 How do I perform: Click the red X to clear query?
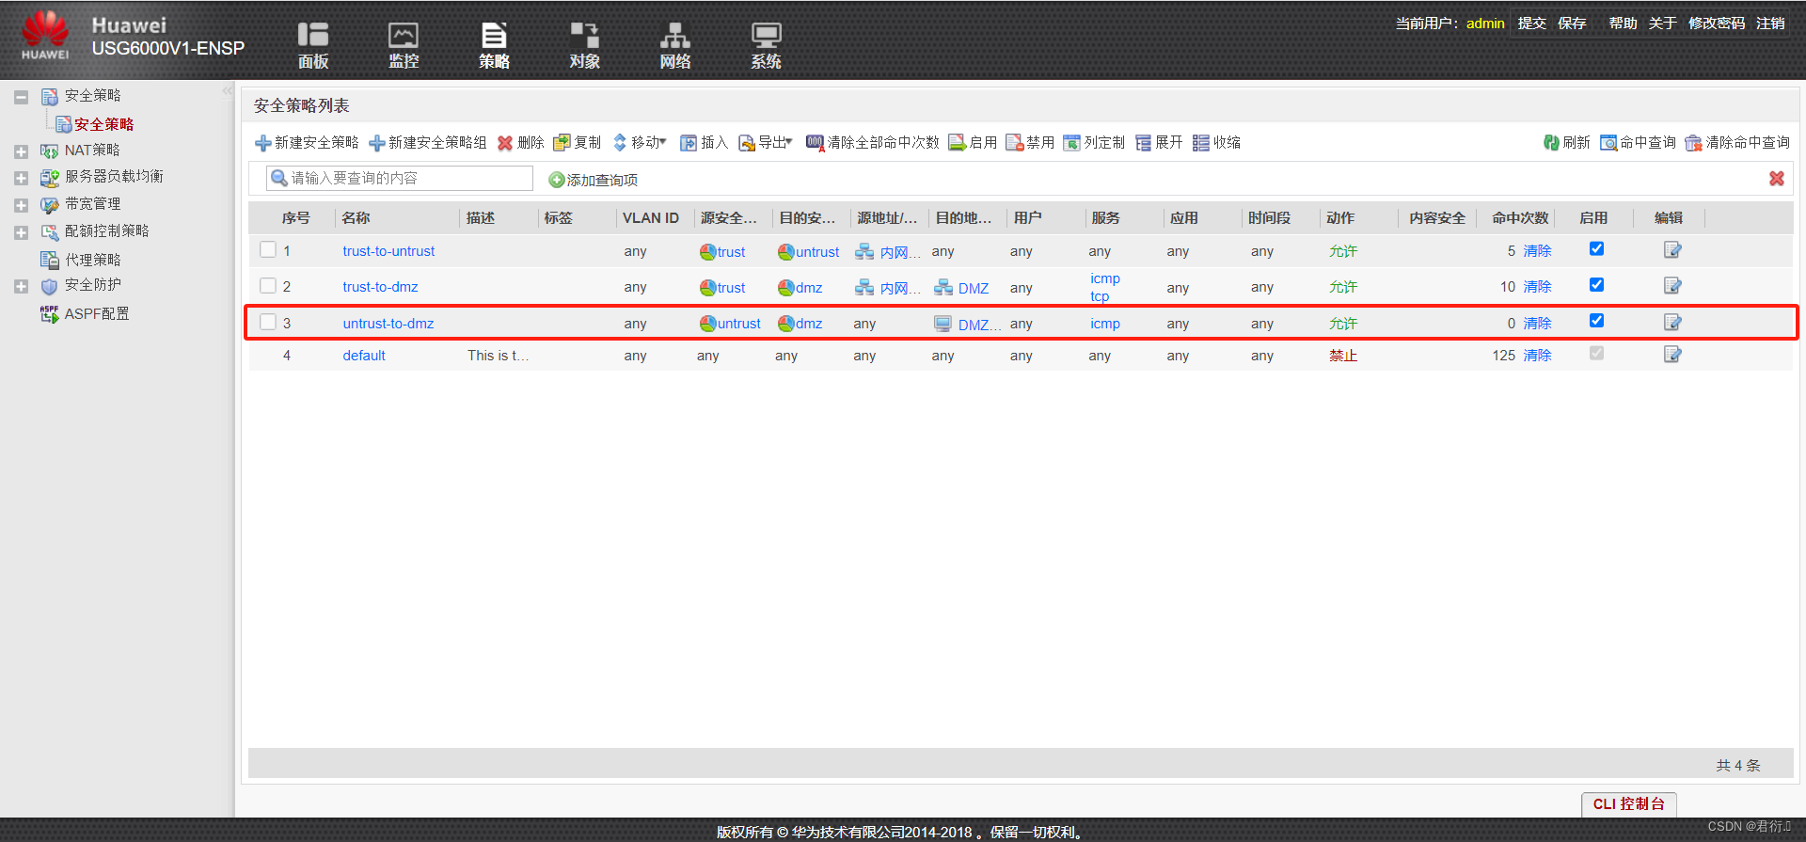tap(1776, 178)
